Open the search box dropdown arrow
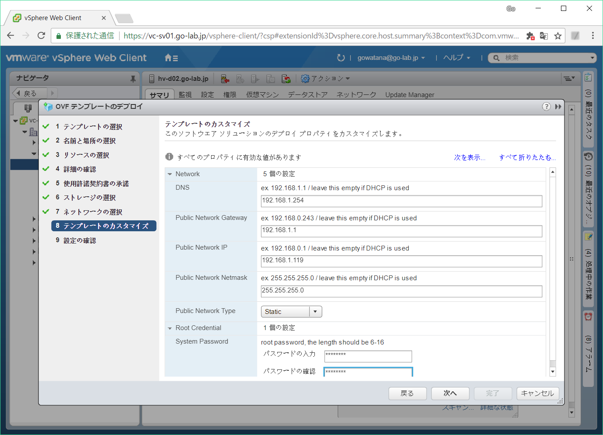The width and height of the screenshot is (603, 435). (x=592, y=58)
